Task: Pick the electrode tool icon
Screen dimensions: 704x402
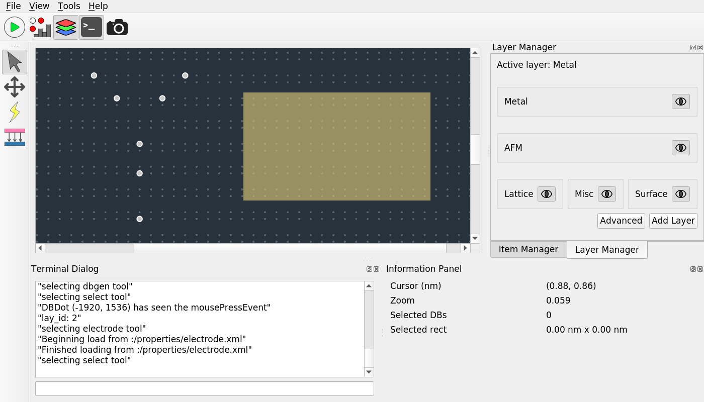Action: click(15, 137)
